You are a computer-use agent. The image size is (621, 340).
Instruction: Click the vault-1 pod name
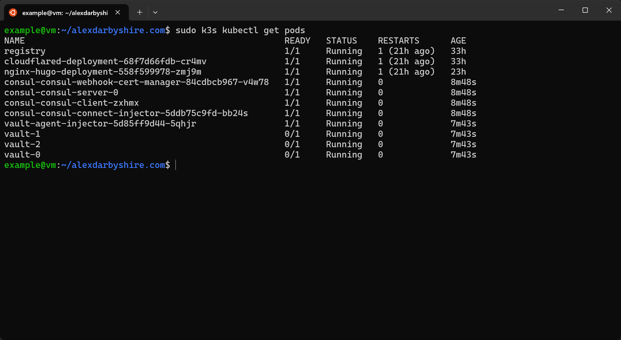22,134
